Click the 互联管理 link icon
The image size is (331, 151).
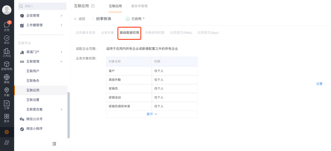click(22, 62)
